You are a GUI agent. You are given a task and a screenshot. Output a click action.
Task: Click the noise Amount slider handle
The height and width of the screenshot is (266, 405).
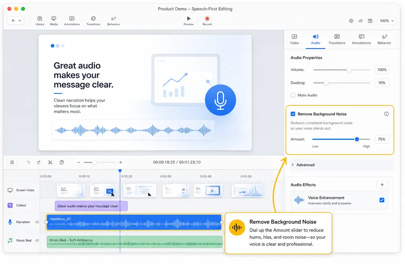[357, 139]
